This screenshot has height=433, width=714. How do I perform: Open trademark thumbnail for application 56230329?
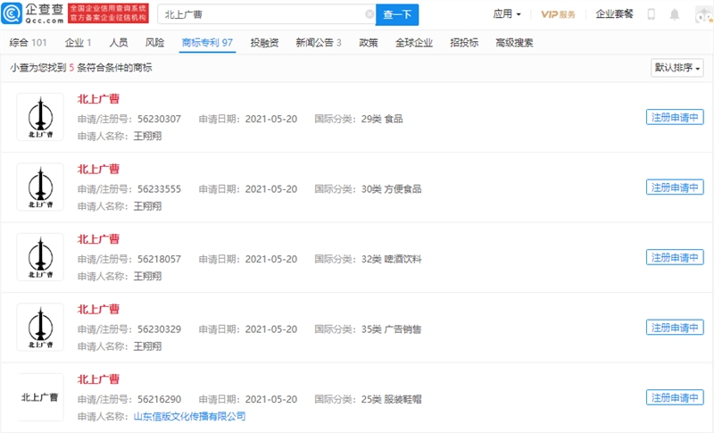tap(40, 328)
